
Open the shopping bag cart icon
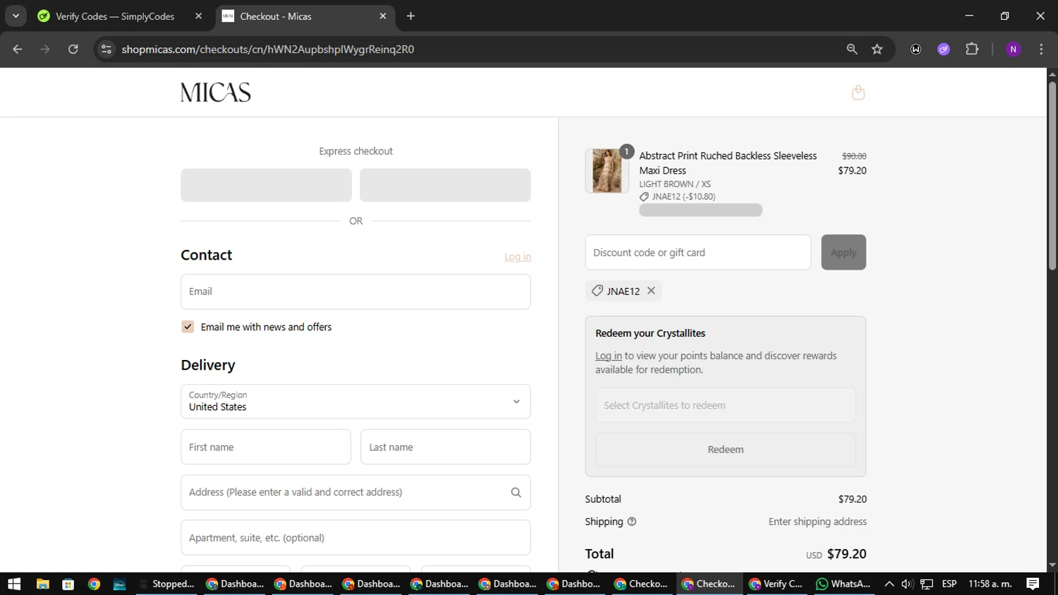click(x=858, y=92)
